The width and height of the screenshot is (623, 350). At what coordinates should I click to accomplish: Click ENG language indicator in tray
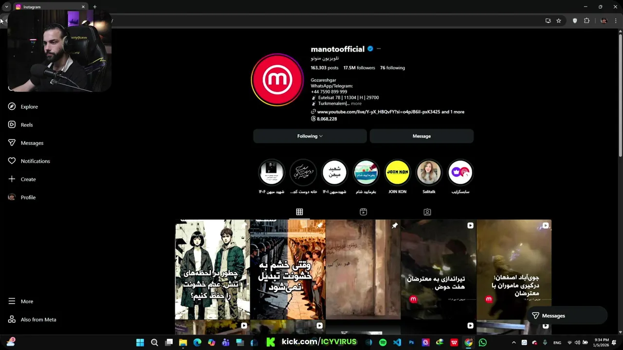point(557,343)
